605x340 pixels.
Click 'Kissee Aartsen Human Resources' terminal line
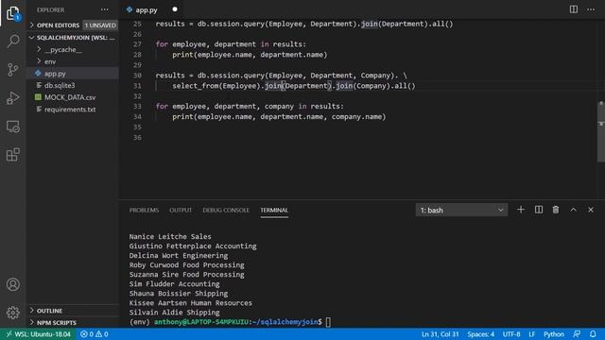click(191, 303)
